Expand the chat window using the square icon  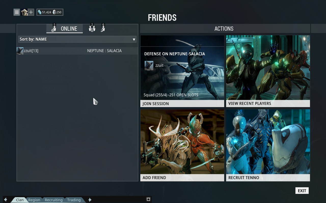tap(148, 199)
